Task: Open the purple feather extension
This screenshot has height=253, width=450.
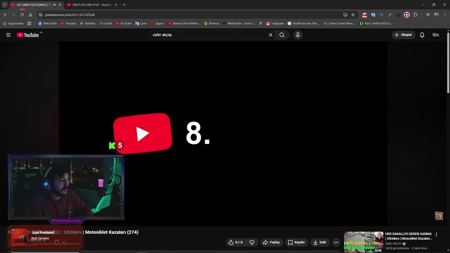Action: click(390, 15)
